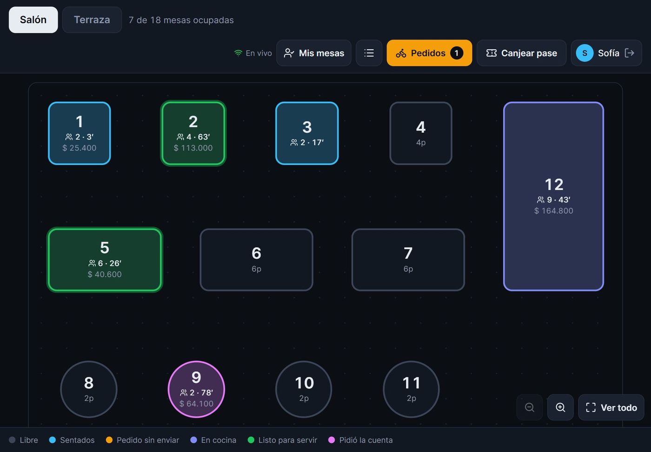Click the Ver todo button
651x452 pixels.
pyautogui.click(x=611, y=407)
